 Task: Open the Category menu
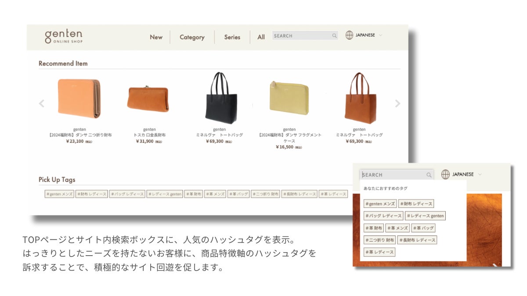click(192, 37)
